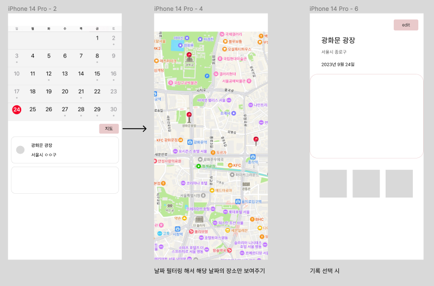Click the 포시즌스 호텔 서울 marker

pyautogui.click(x=175, y=151)
